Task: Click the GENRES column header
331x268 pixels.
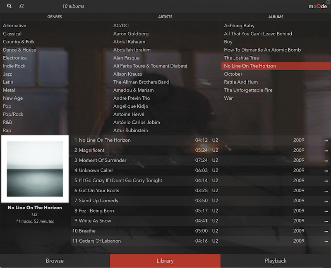Action: click(x=55, y=17)
